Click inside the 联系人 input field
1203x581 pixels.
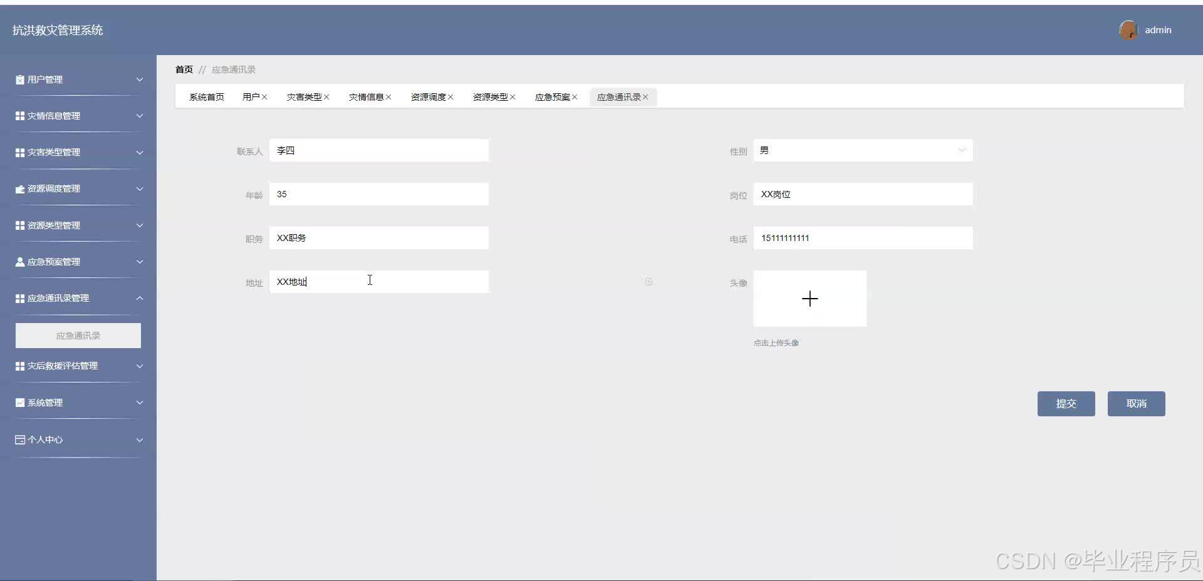pos(378,150)
